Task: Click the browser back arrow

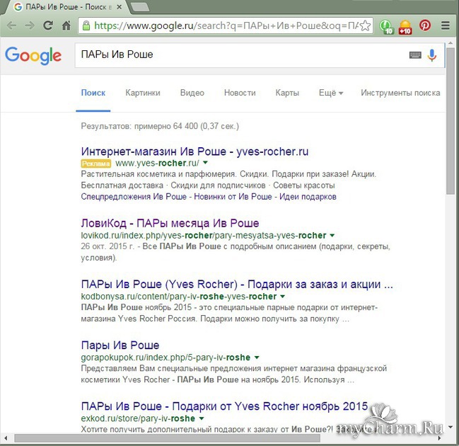Action: click(12, 25)
